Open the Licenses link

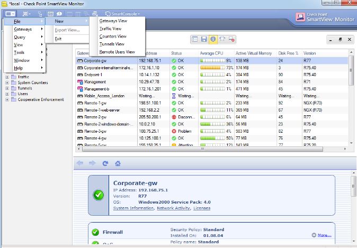[202, 208]
